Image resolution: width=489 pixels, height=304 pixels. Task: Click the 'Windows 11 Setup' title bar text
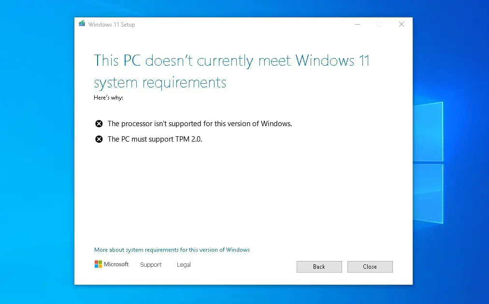coord(112,24)
